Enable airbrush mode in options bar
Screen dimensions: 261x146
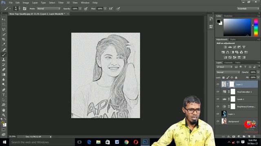[111, 9]
